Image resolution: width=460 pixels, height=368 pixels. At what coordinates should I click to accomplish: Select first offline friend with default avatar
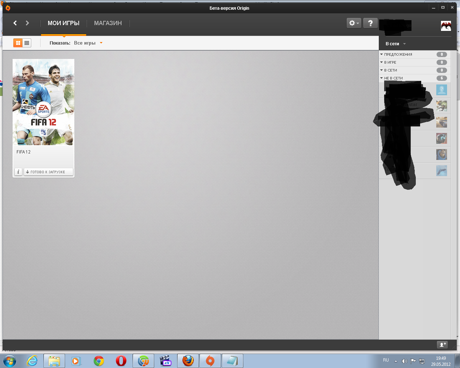pos(442,90)
